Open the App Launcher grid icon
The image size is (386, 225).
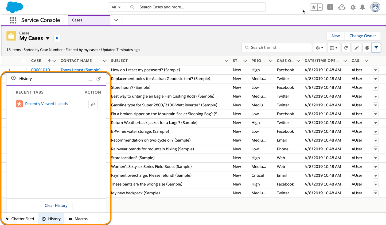coord(13,20)
